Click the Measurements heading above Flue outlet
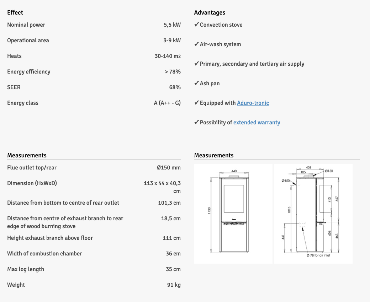This screenshot has width=370, height=302. click(27, 155)
